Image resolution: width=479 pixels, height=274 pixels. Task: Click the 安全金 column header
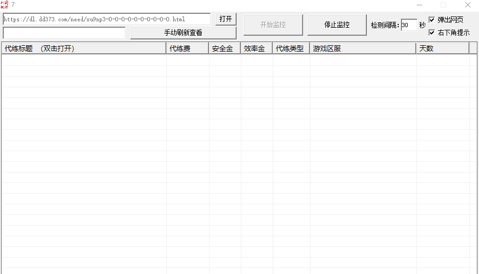pyautogui.click(x=225, y=48)
